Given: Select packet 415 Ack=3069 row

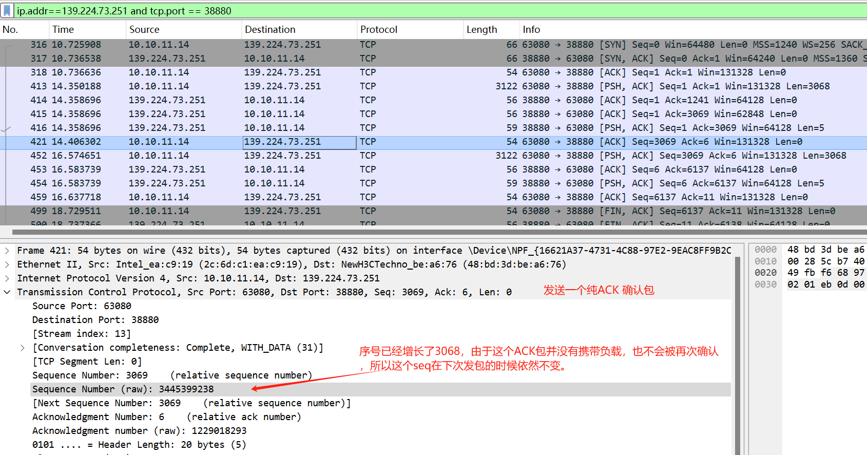Looking at the screenshot, I should (433, 114).
